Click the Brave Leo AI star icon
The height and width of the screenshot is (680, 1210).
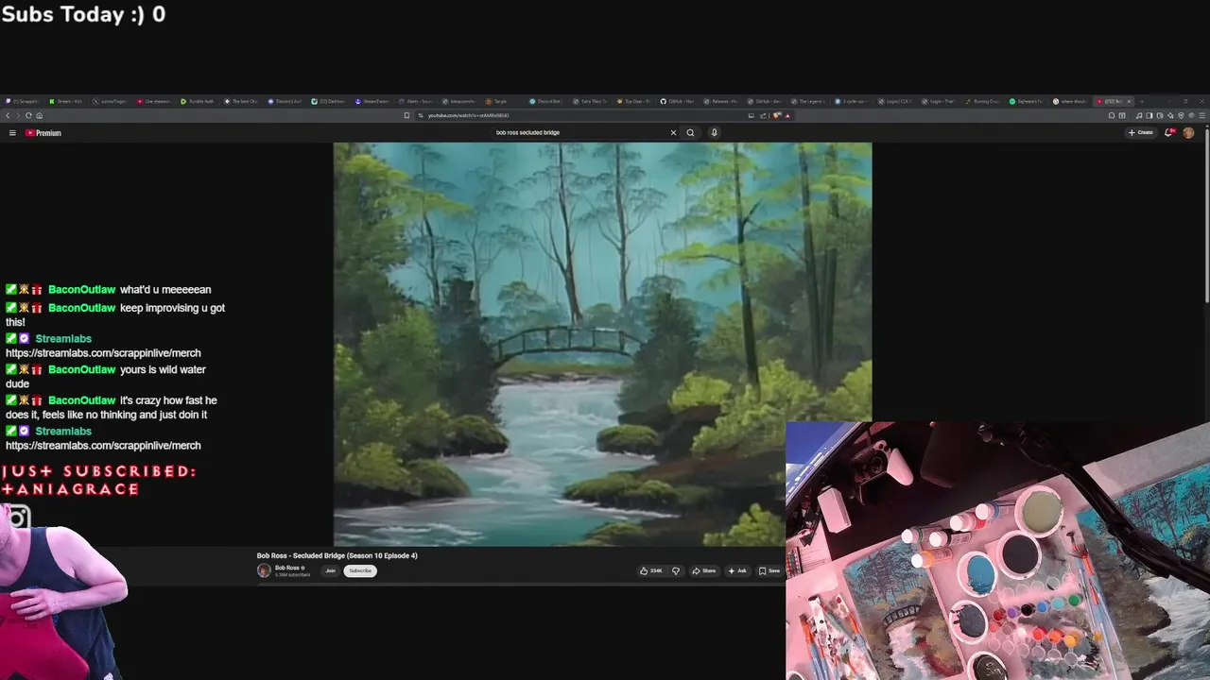point(1170,115)
